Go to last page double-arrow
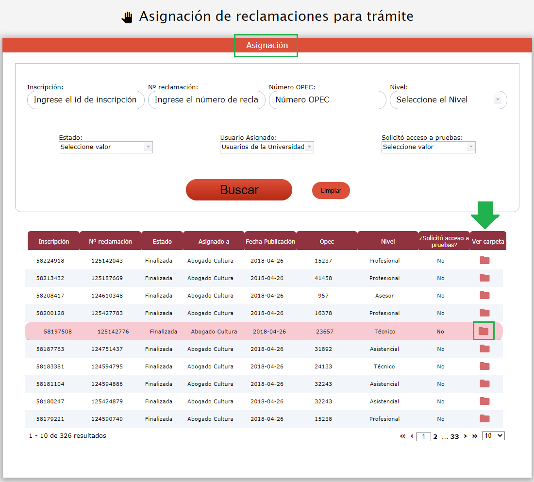The image size is (534, 482). [475, 436]
